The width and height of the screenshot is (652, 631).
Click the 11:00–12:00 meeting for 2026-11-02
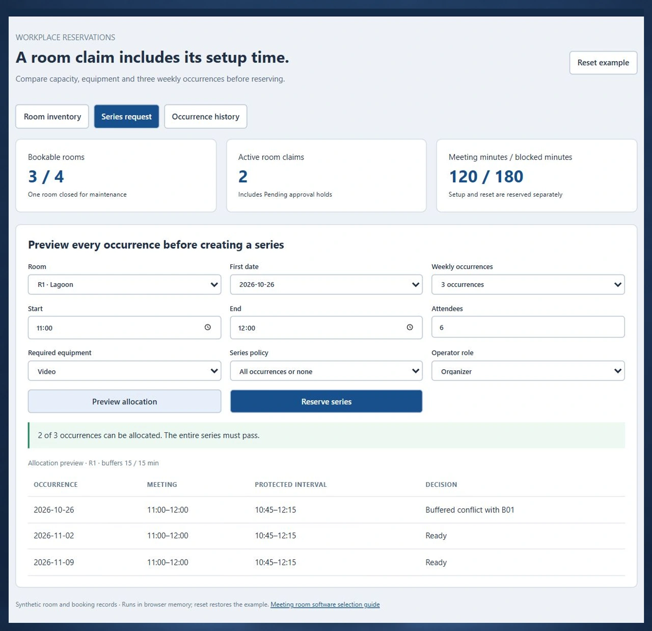click(168, 536)
